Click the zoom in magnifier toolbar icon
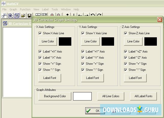164x118 pixels. point(52,15)
